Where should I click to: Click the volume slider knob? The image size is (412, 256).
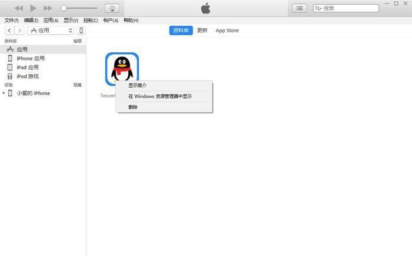pyautogui.click(x=64, y=8)
